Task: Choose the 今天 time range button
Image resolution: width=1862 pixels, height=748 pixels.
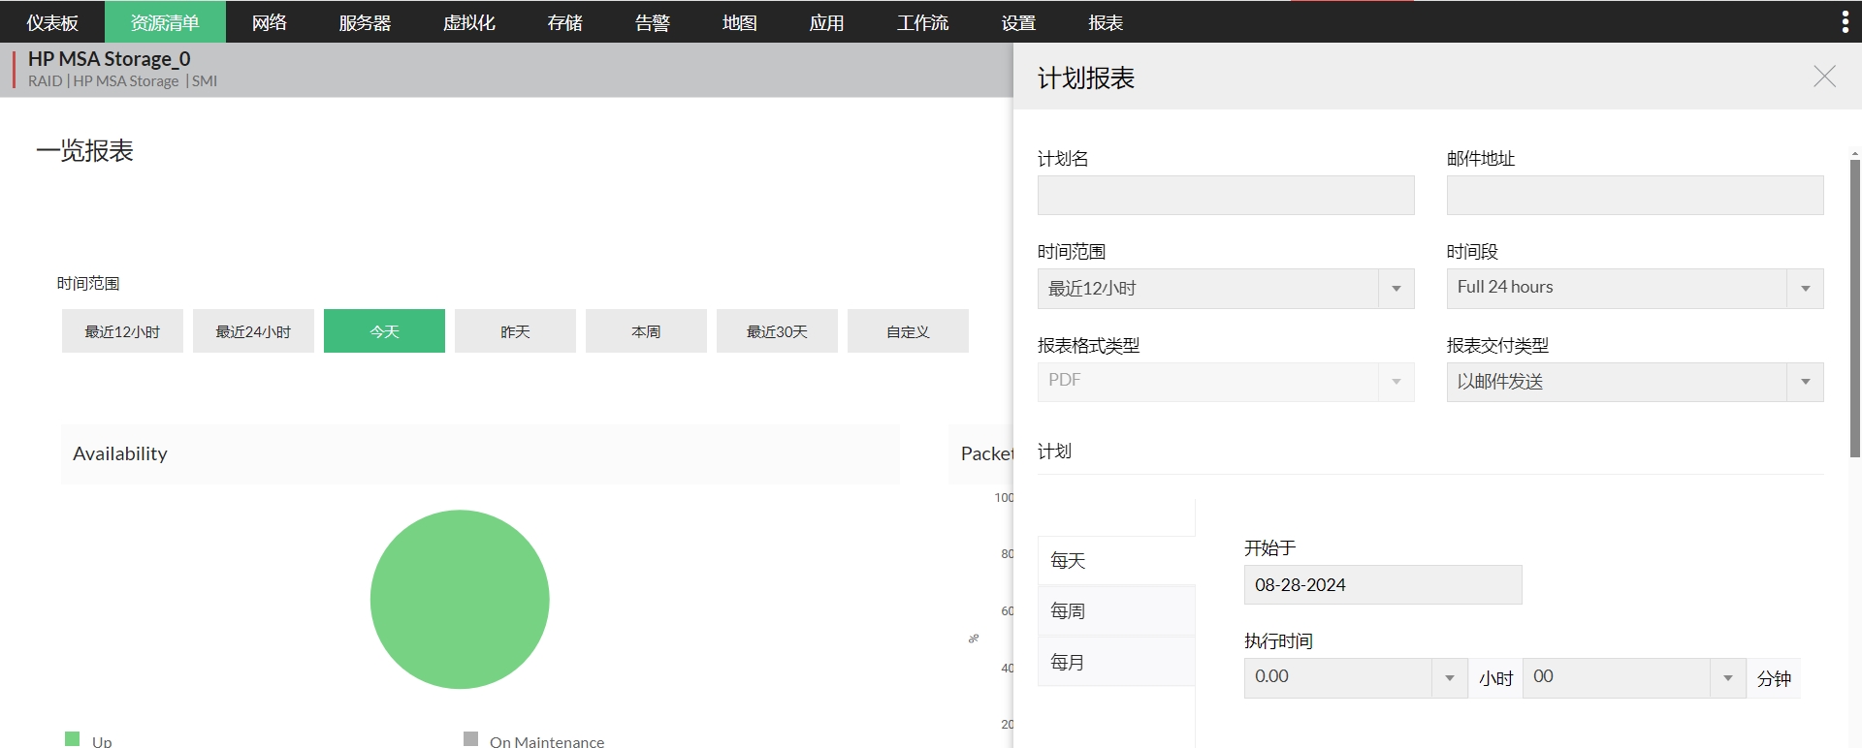Action: click(384, 331)
